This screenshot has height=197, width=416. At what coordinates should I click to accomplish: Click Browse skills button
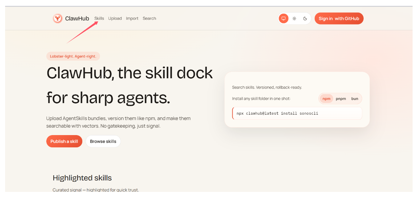coord(103,141)
